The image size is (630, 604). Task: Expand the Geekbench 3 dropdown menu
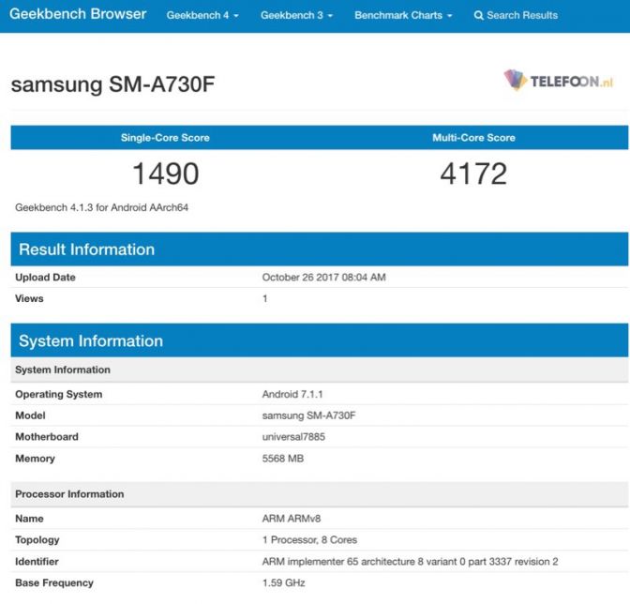coord(296,16)
